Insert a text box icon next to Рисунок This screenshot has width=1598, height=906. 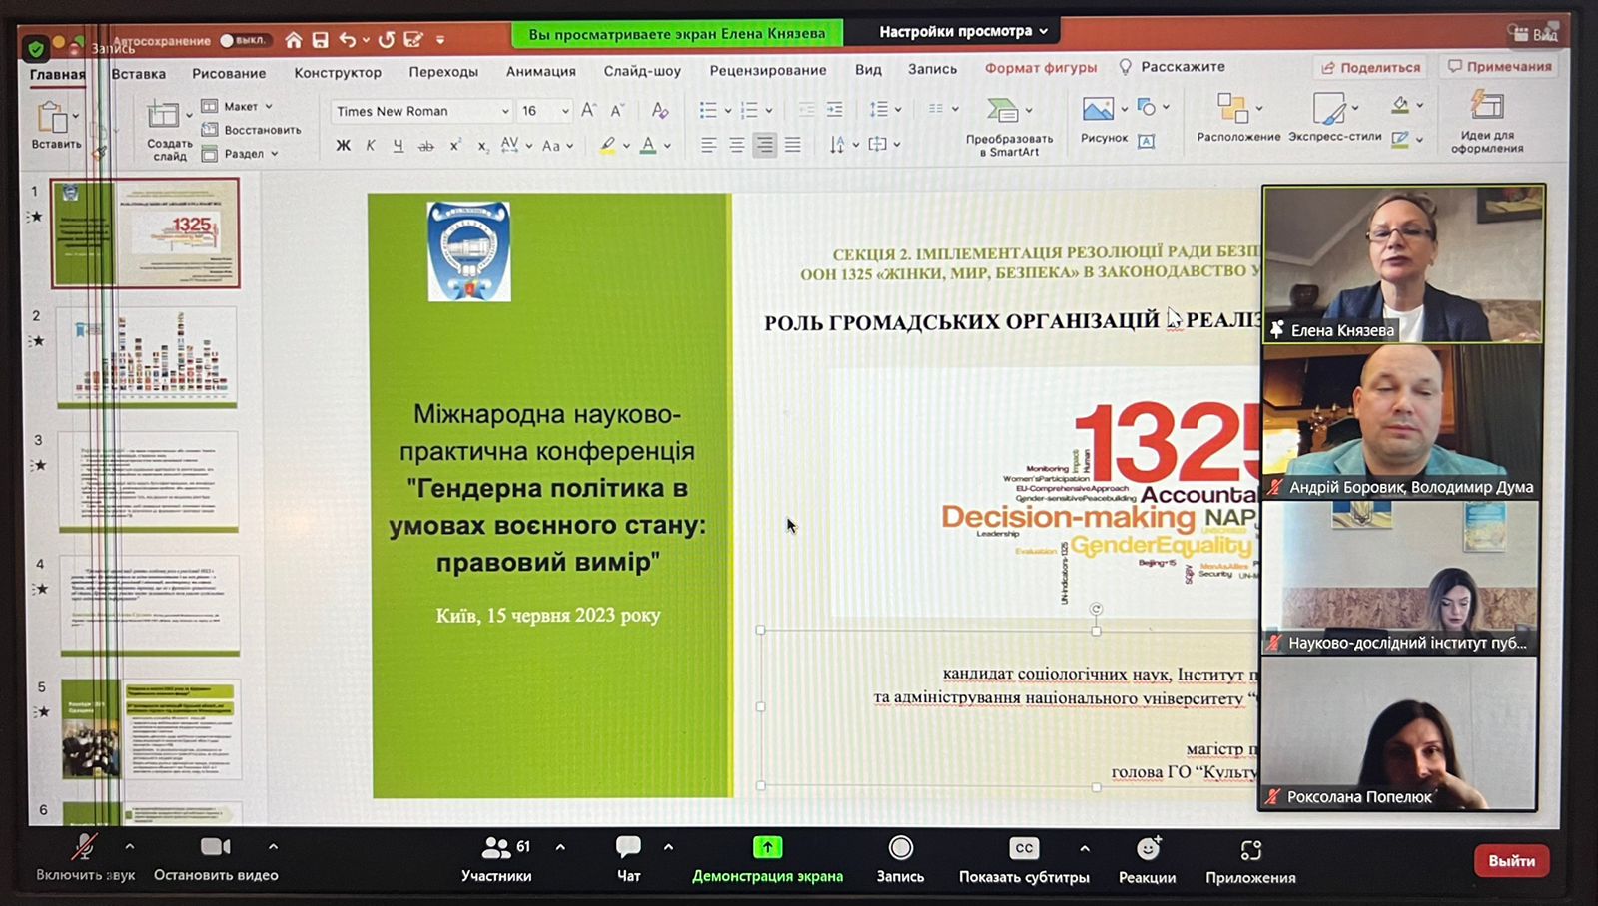click(x=1147, y=141)
